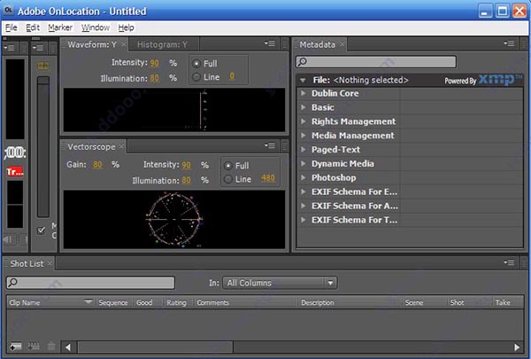Close the Metadata tab
Viewport: 531px width, 359px height.
[x=342, y=44]
